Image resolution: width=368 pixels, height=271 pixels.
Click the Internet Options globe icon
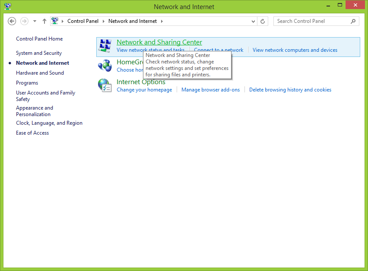[105, 85]
